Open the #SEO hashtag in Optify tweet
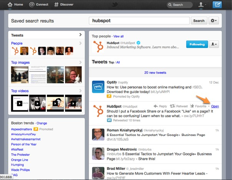The image size is (232, 180). (197, 87)
